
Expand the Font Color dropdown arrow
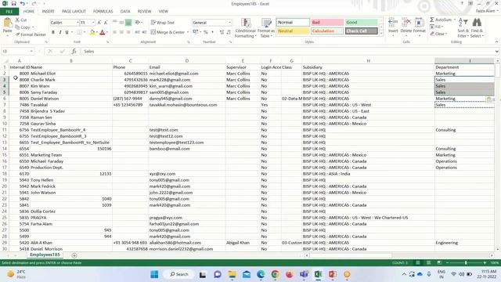point(107,32)
